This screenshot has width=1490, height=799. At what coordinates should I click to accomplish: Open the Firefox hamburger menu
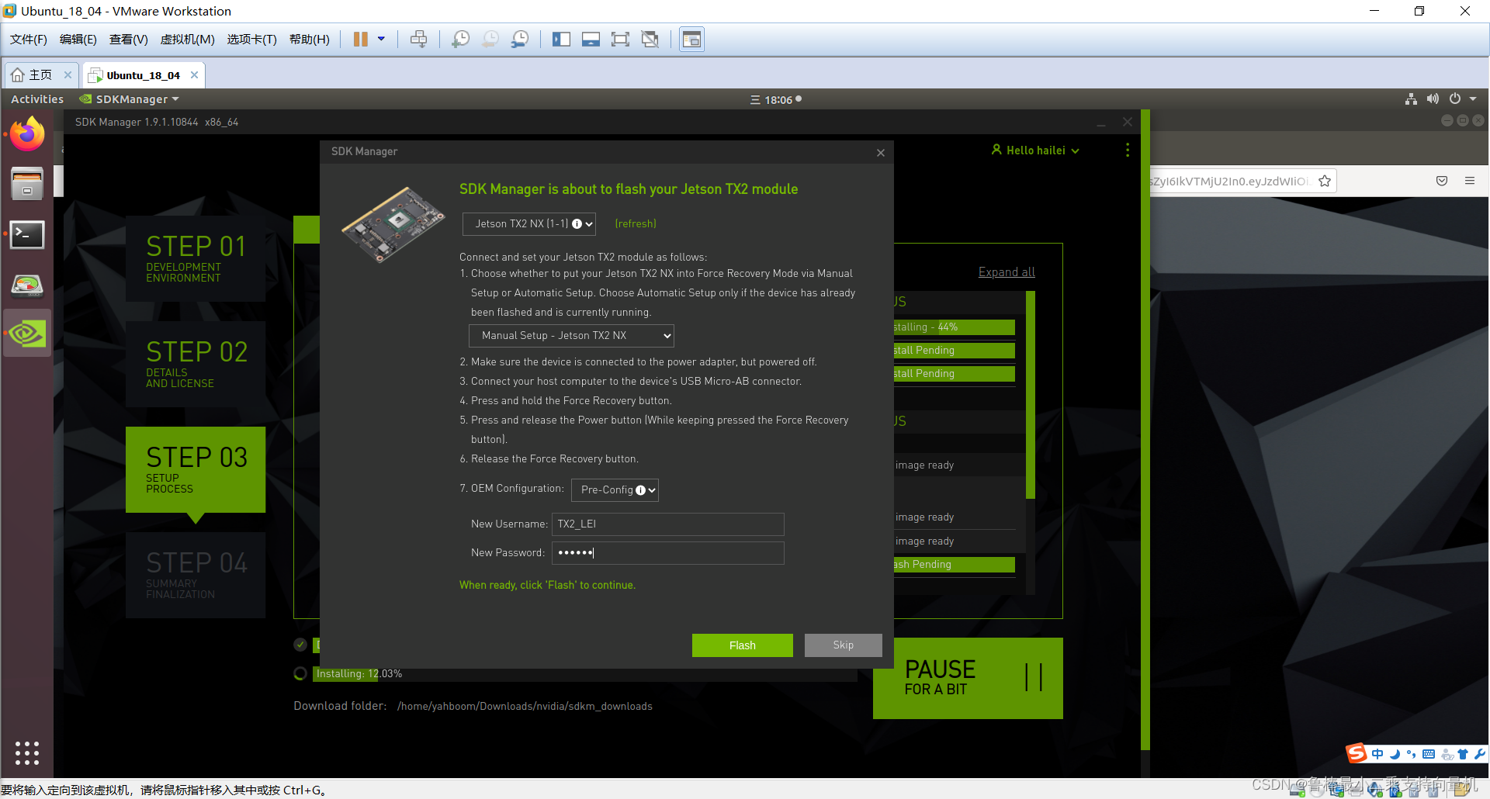click(1470, 182)
